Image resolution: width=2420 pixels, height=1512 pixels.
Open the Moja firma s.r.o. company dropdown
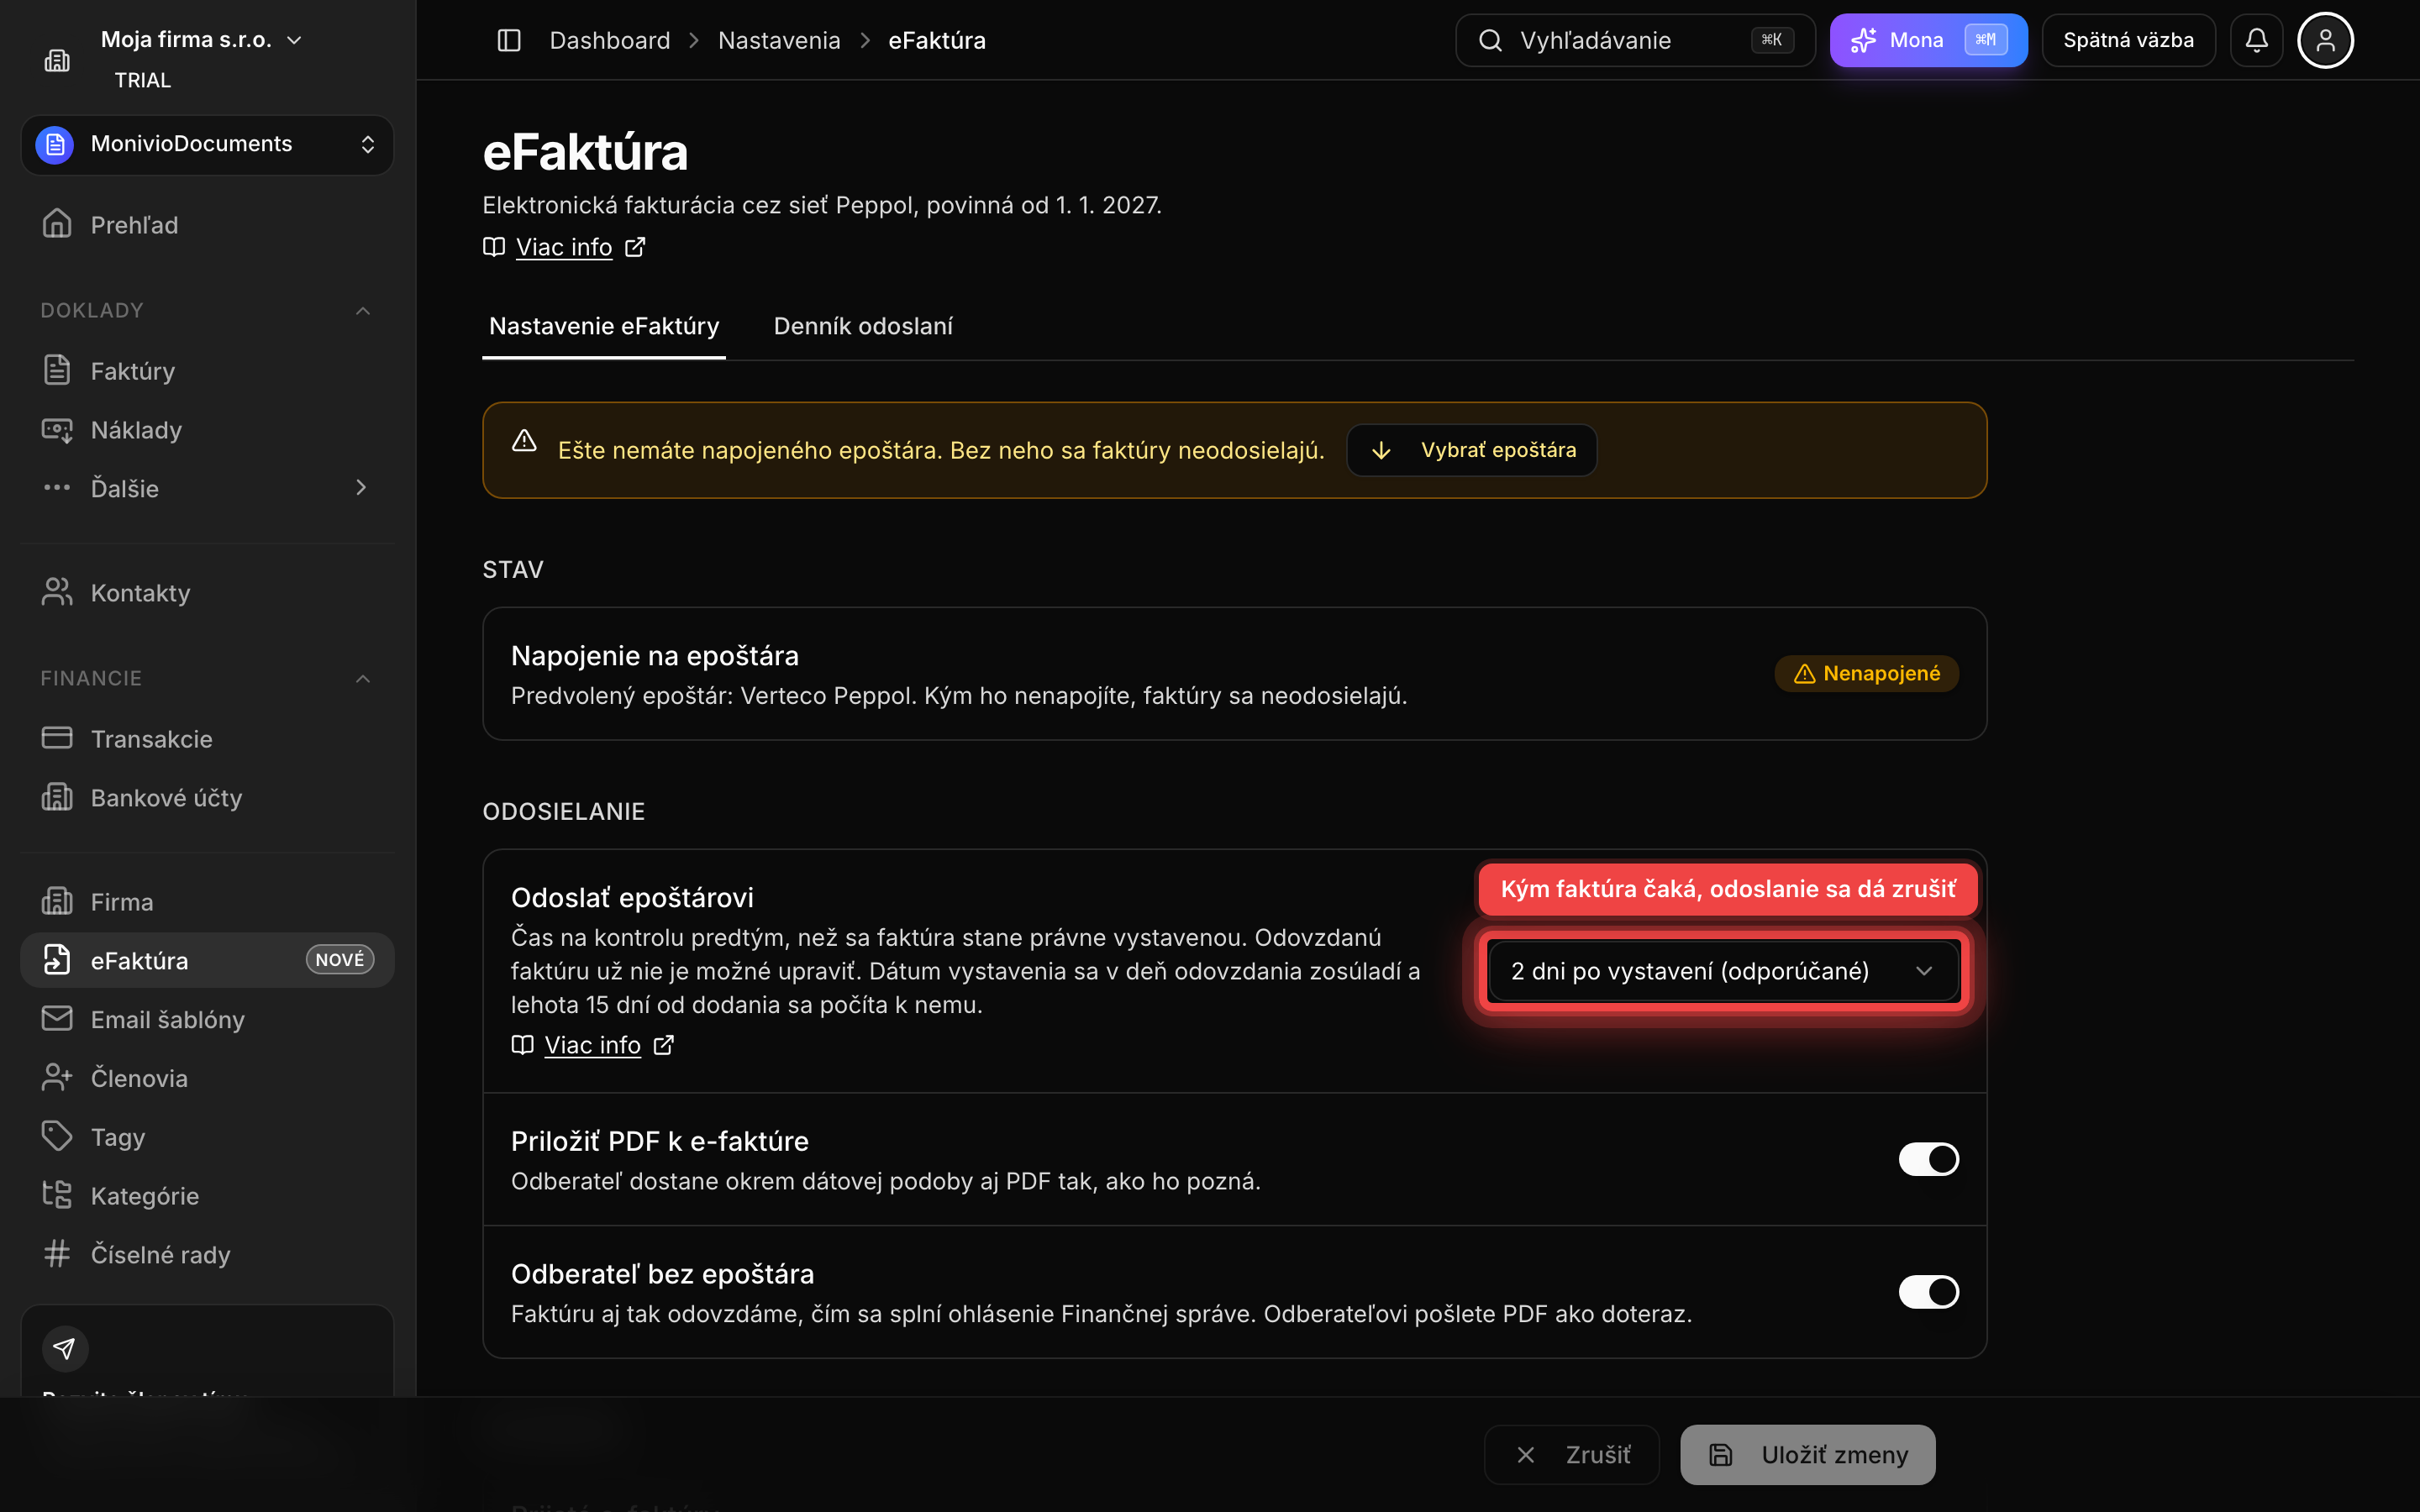[201, 40]
